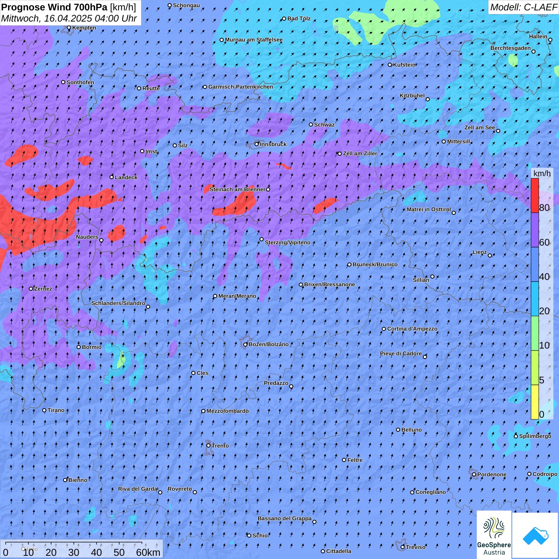Image resolution: width=559 pixels, height=559 pixels.
Task: Click the 'Reutte' label
Action: (151, 88)
